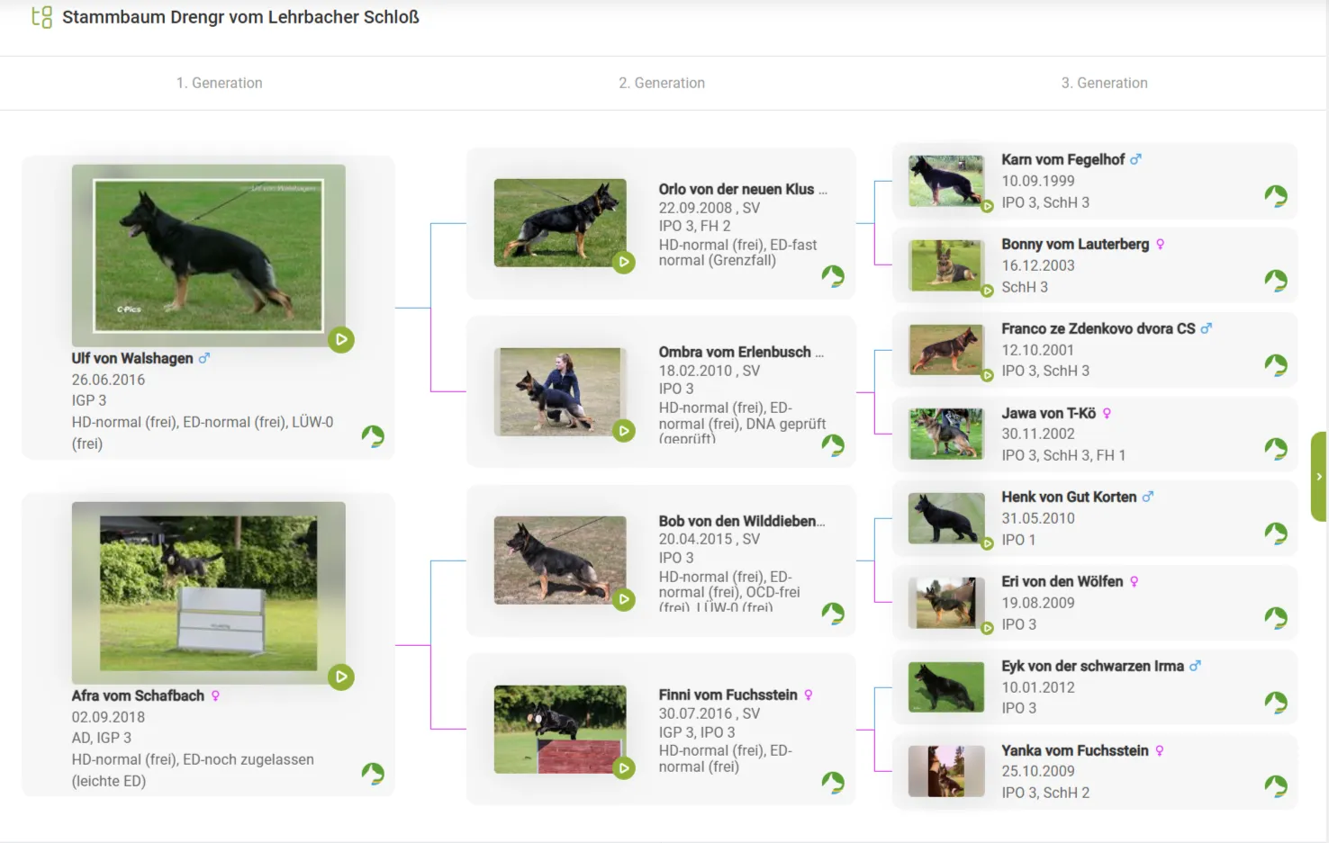Open Jawa von T-Kö dog name link
Viewport: 1329px width, 843px height.
pos(1048,413)
